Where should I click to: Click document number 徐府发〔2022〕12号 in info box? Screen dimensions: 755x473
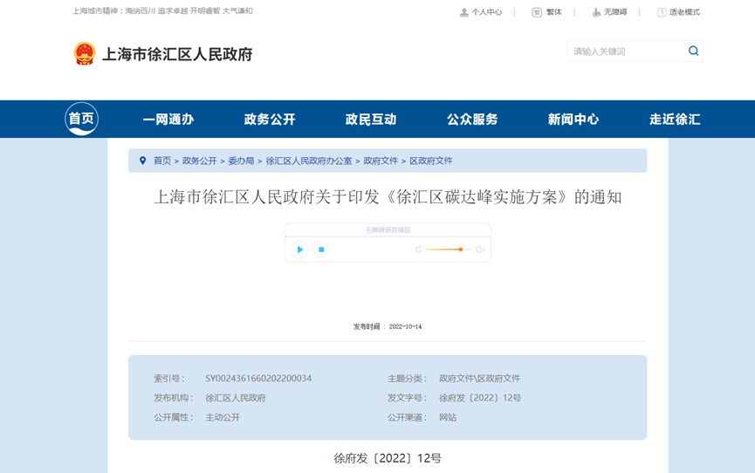tap(480, 398)
